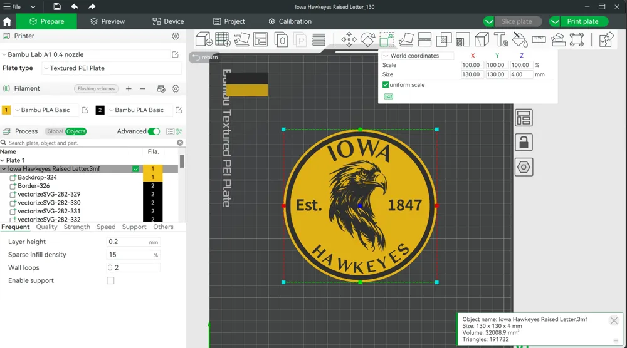Image resolution: width=627 pixels, height=348 pixels.
Task: Select the Measure ruler tool
Action: 539,39
